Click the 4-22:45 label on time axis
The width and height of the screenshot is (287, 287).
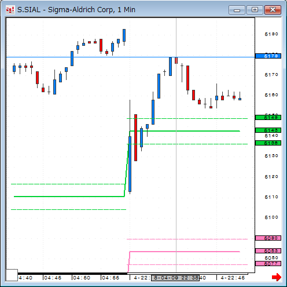(x=233, y=278)
